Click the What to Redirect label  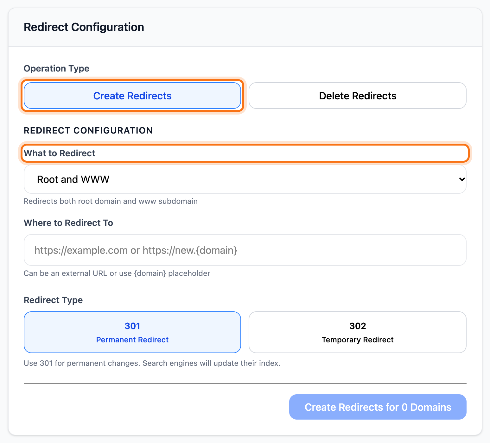60,153
